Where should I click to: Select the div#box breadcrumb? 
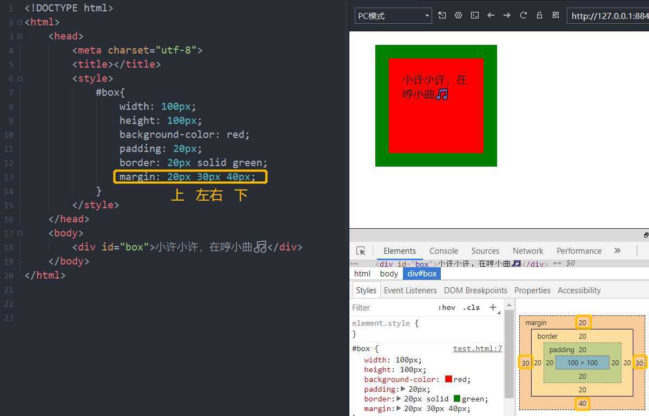[x=422, y=274]
